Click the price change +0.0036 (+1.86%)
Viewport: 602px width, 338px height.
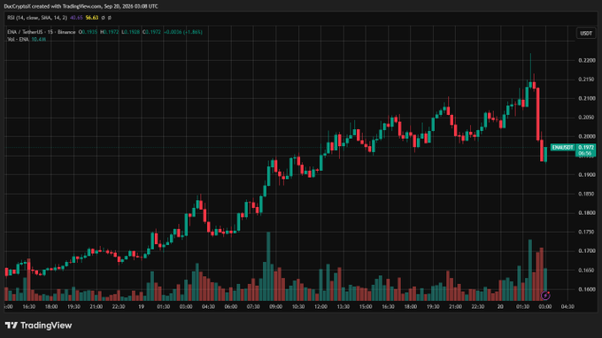pos(182,32)
